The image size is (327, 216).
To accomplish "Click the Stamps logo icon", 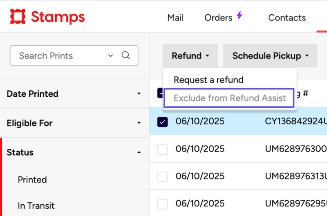I will tap(18, 17).
